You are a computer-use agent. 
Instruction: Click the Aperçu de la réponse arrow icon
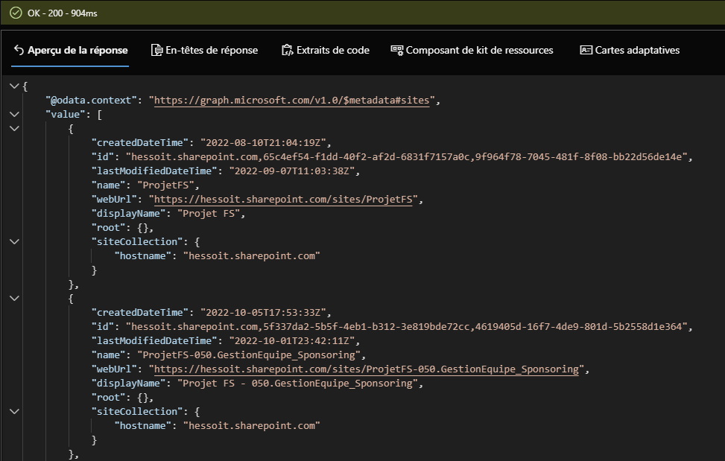click(19, 50)
